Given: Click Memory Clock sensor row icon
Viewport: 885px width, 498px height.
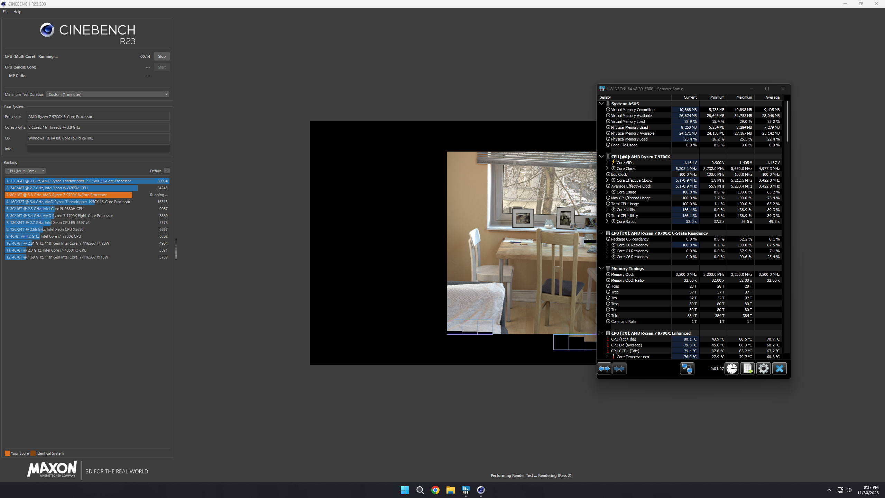Looking at the screenshot, I should coord(608,274).
